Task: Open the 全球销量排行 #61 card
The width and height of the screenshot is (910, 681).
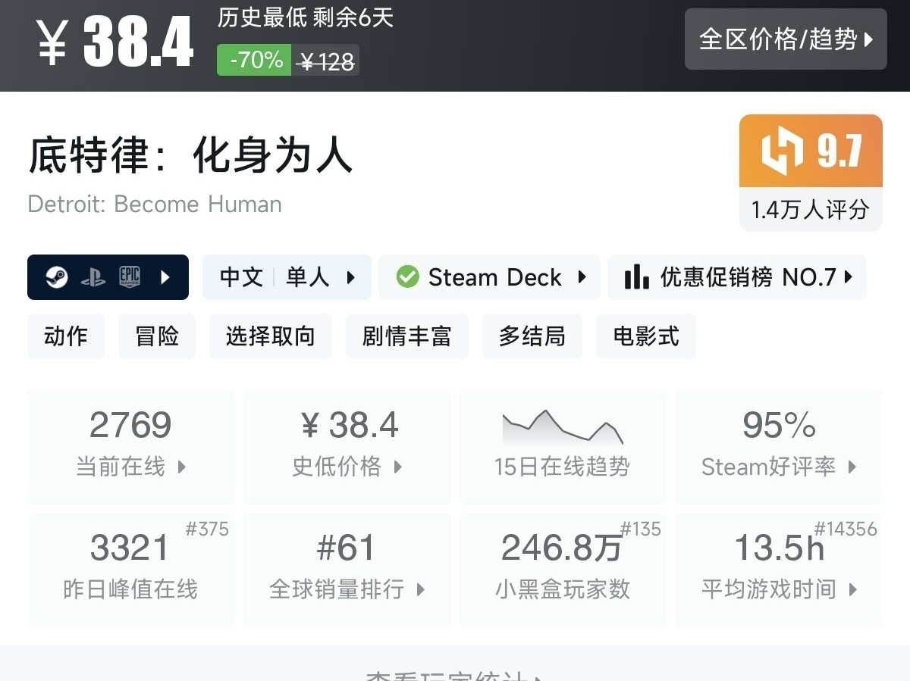Action: (347, 570)
